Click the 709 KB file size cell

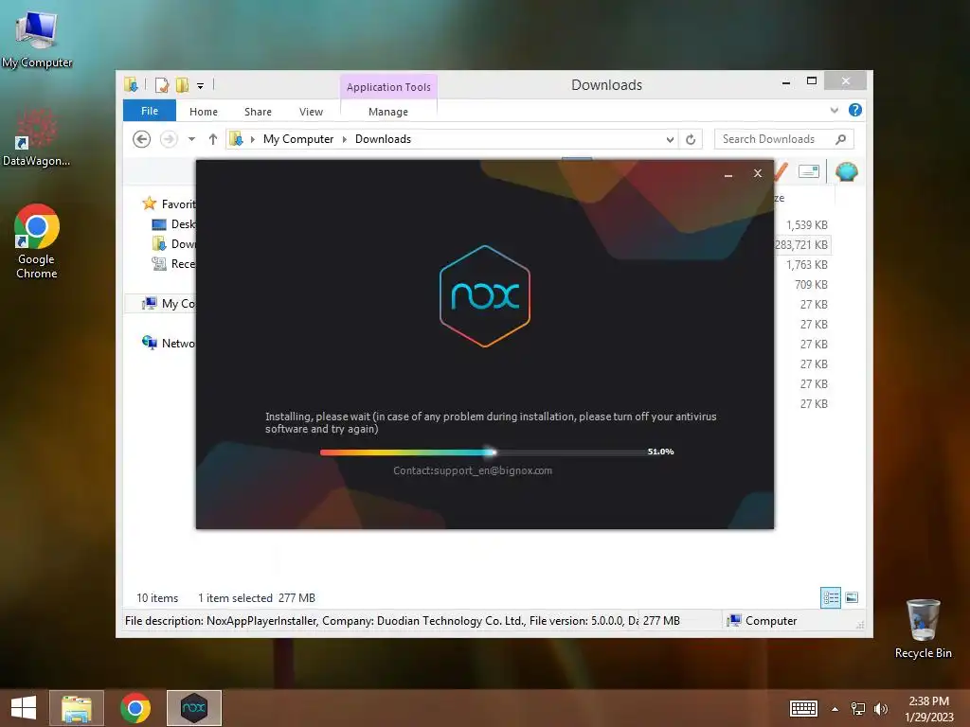(811, 284)
